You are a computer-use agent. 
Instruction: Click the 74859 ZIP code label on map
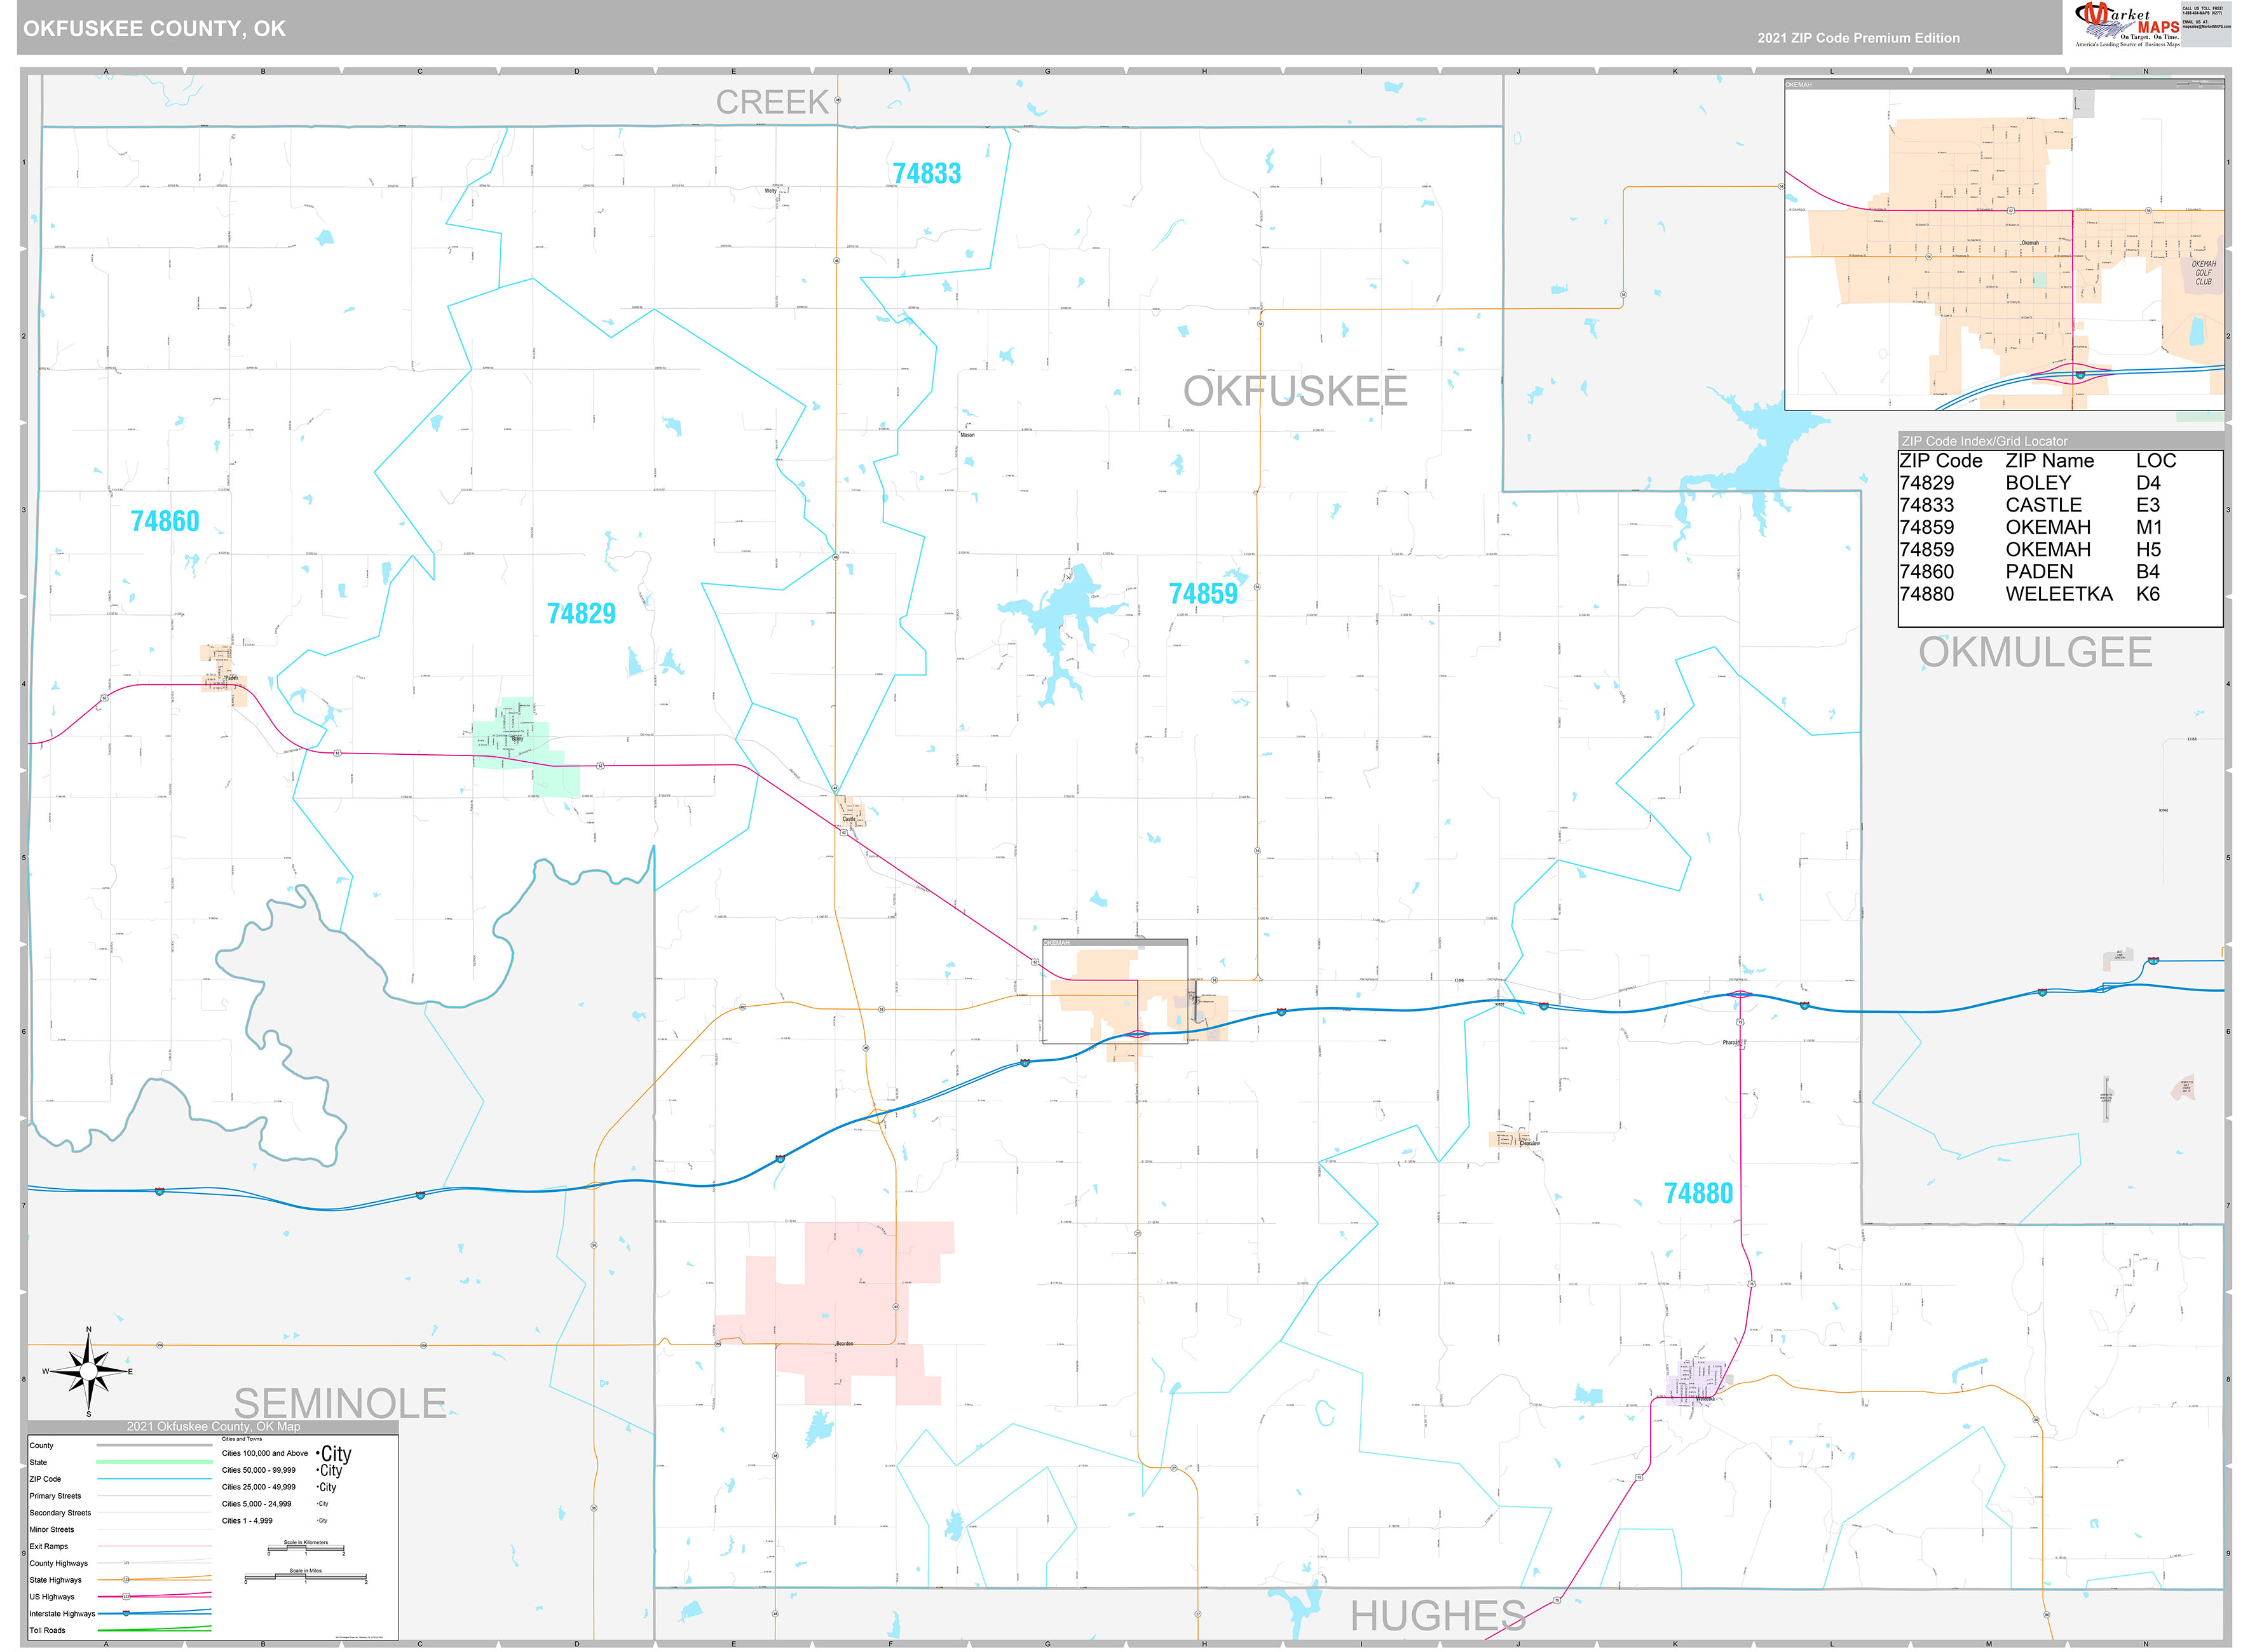point(1204,593)
